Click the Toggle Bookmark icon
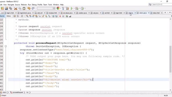 [x=49, y=16]
